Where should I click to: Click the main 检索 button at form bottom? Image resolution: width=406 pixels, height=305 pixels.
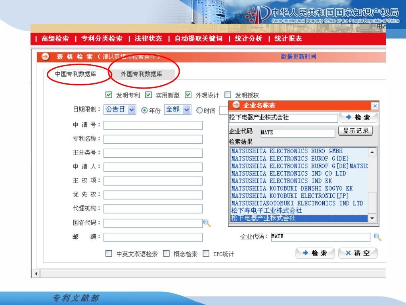(x=315, y=253)
